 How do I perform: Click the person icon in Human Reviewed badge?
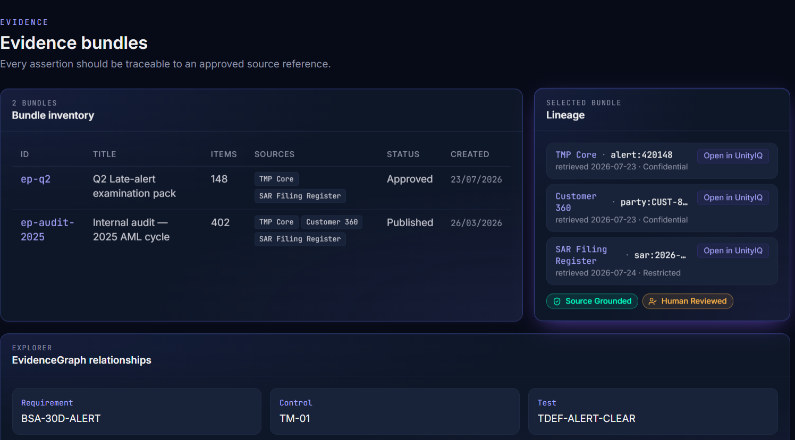[x=653, y=301]
